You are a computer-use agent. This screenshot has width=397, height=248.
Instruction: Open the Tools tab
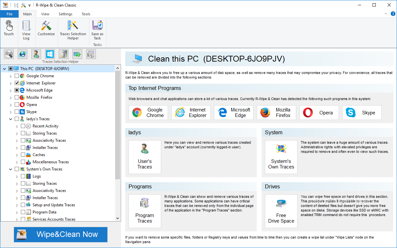(86, 14)
